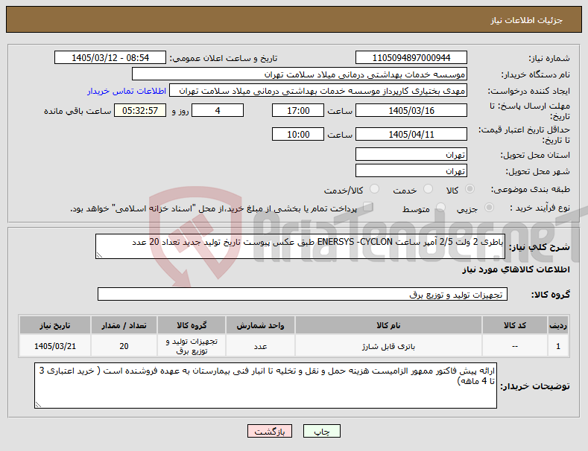Click the announcement date field 1405/03/12 - 08:54
The width and height of the screenshot is (588, 451).
[110, 58]
